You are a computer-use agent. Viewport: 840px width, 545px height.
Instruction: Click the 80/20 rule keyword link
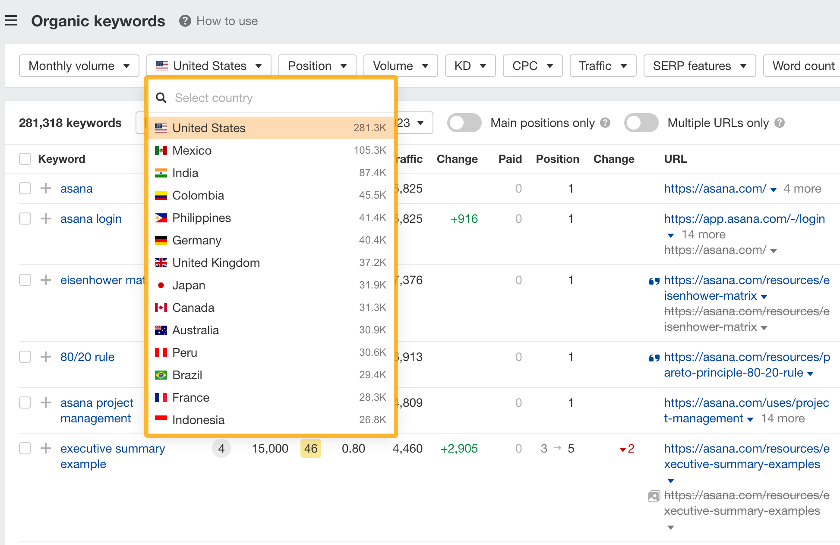(x=87, y=357)
